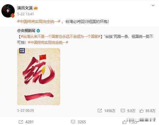Image resolution: width=159 pixels, height=125 pixels.
Task: Click the 5-22 08:29 original post timestamp
Action: [x=26, y=110]
